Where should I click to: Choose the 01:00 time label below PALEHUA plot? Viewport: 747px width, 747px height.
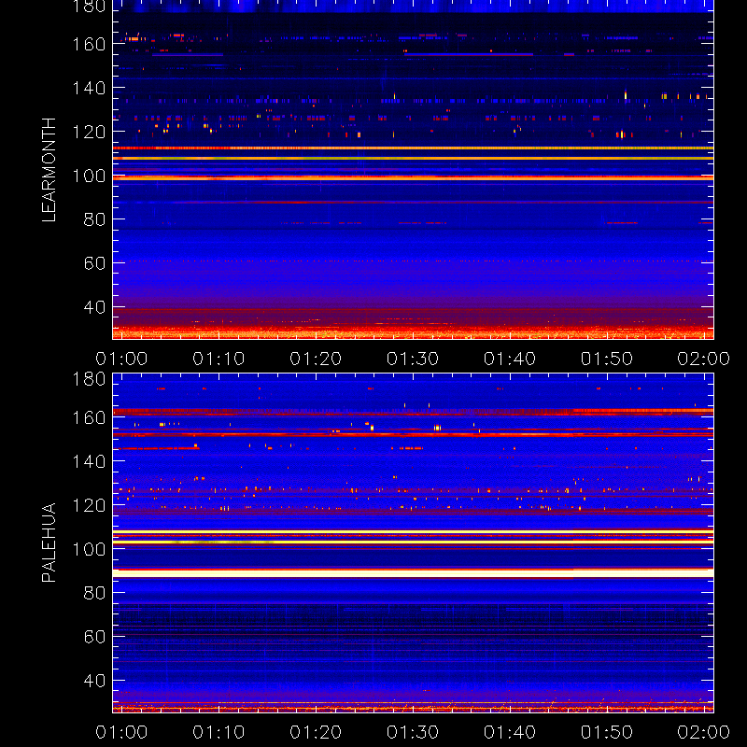click(x=121, y=732)
